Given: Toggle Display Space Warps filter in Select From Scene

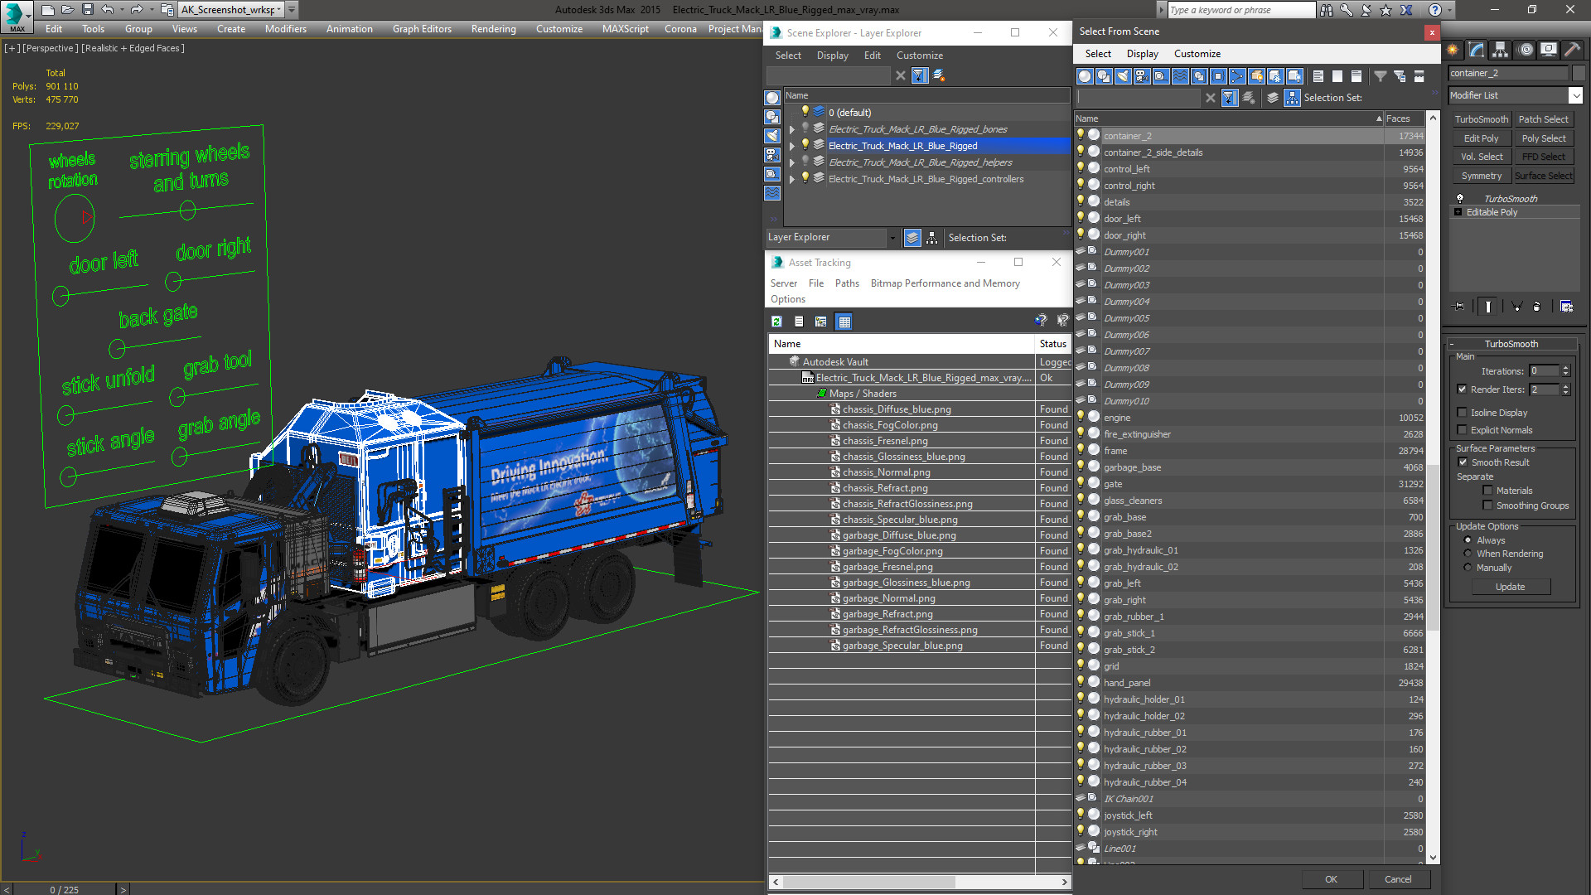Looking at the screenshot, I should [x=1180, y=76].
